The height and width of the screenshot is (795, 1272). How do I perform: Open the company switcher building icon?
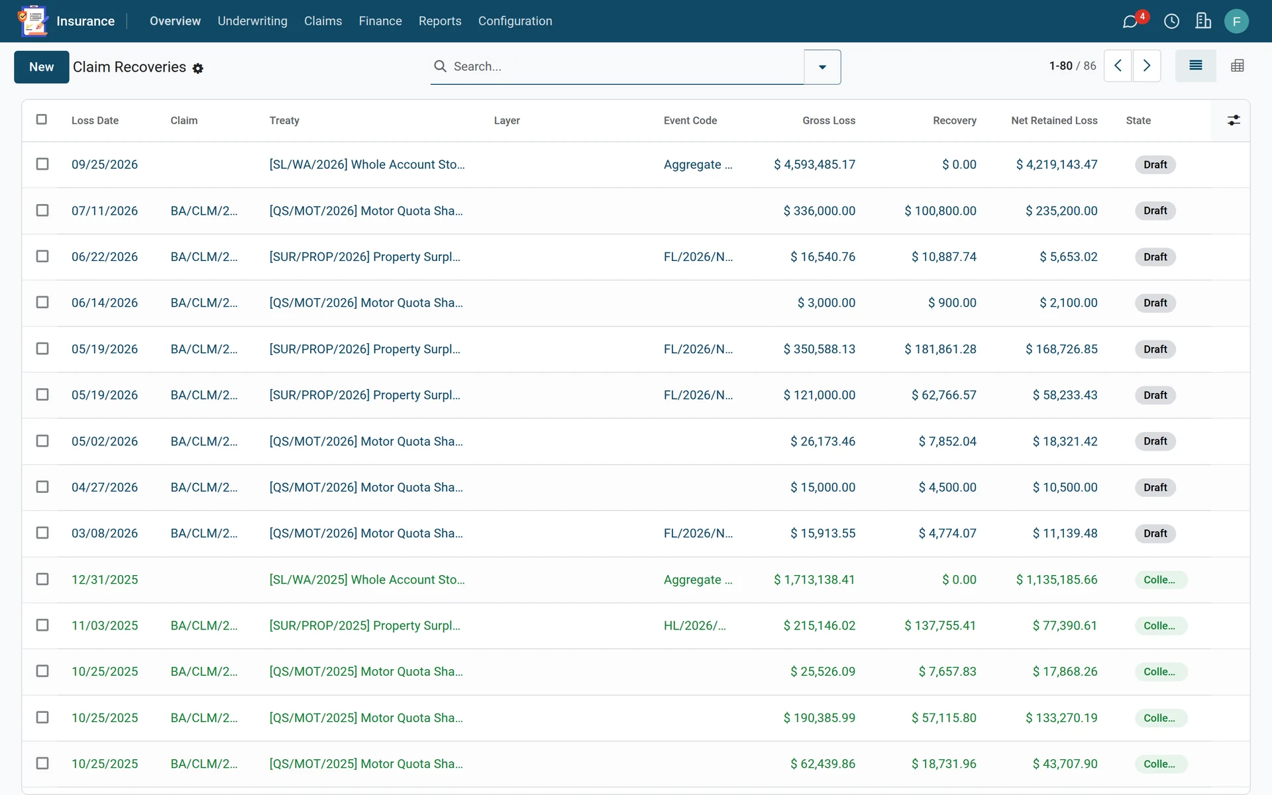[x=1203, y=21]
